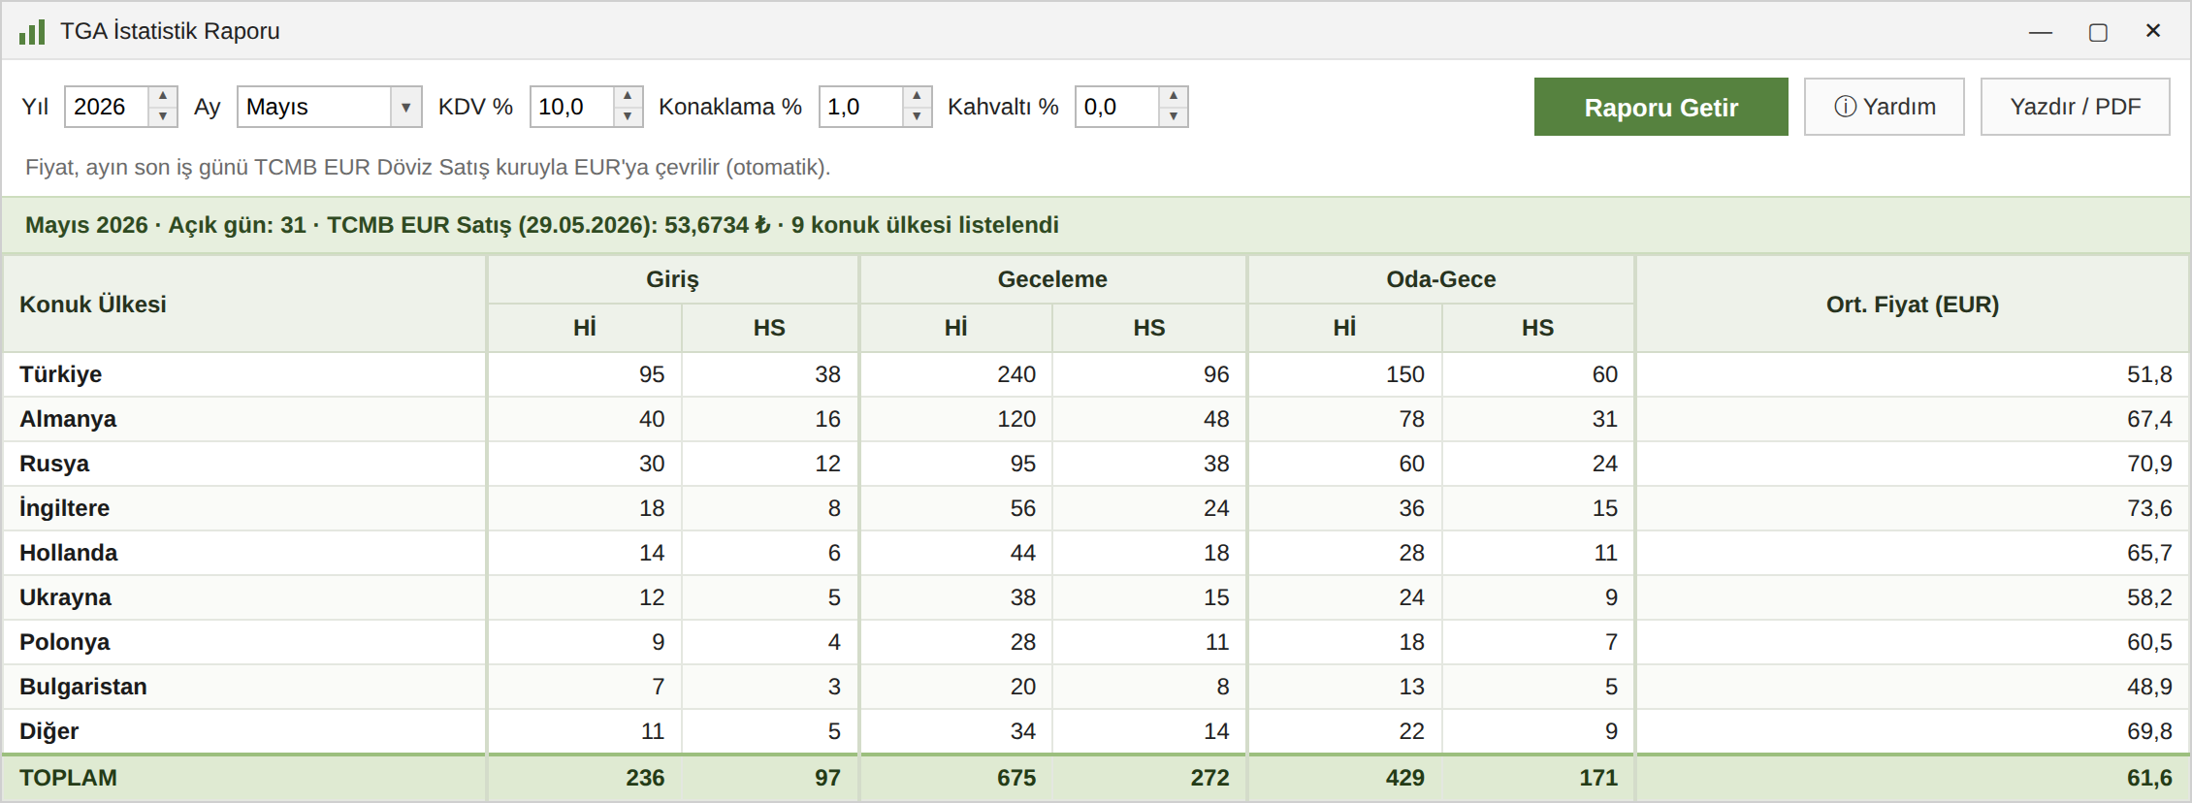
Task: Click total Geceleme HS value 272
Action: [x=1210, y=778]
